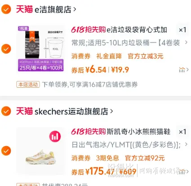Uncheck the skechers运动旗舰店 store checkbox

click(x=6, y=111)
